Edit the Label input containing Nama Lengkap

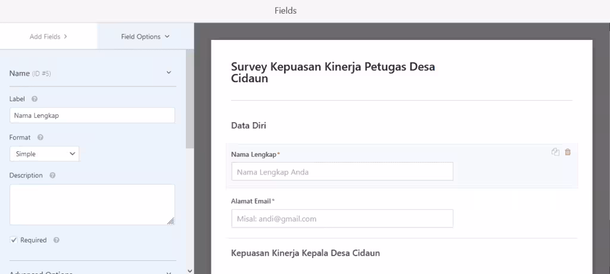pos(92,115)
